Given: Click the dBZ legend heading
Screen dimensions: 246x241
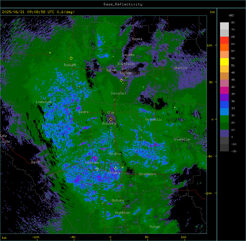Looking at the screenshot, I should coord(231,15).
